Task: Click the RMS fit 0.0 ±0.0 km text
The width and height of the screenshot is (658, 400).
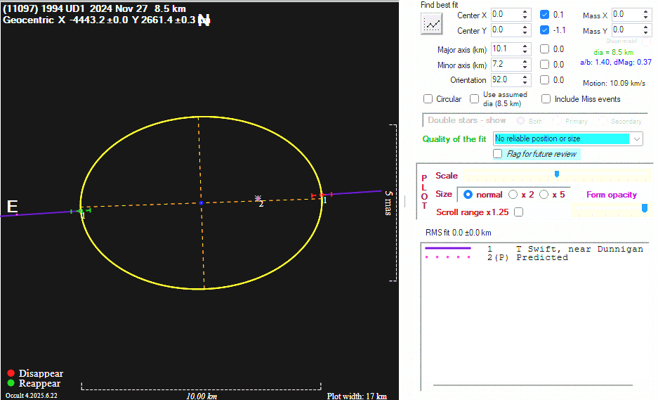Action: click(459, 233)
